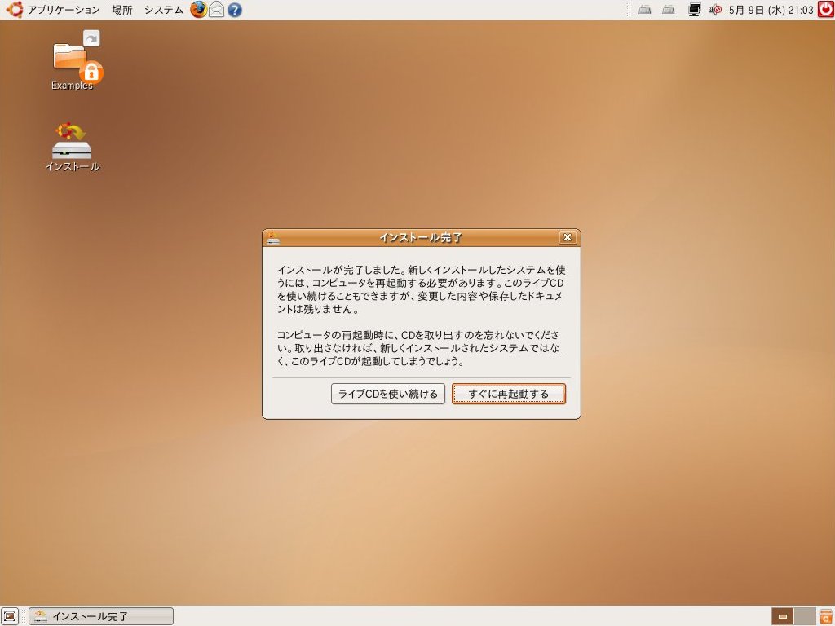
Task: Click the show desktop button in bottom panel
Action: (10, 616)
